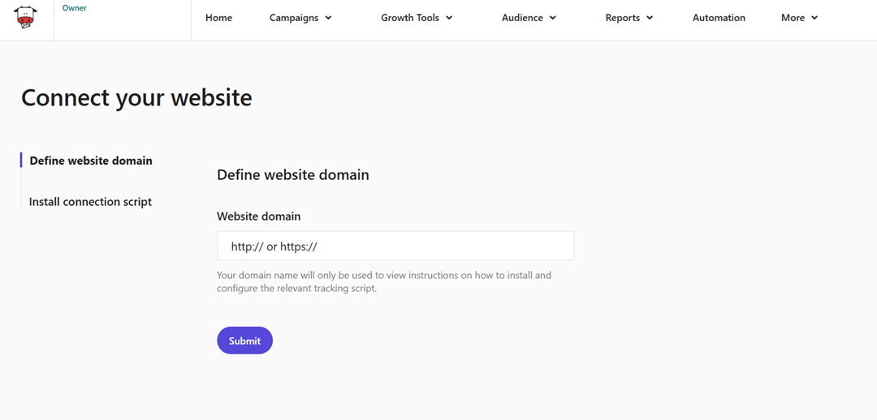Click the domain name helper text
This screenshot has height=420, width=877.
[x=384, y=283]
